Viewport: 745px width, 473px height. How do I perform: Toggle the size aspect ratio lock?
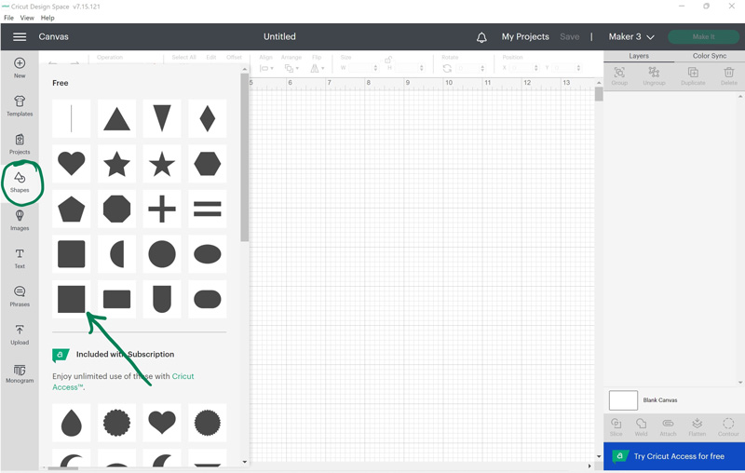pyautogui.click(x=388, y=60)
